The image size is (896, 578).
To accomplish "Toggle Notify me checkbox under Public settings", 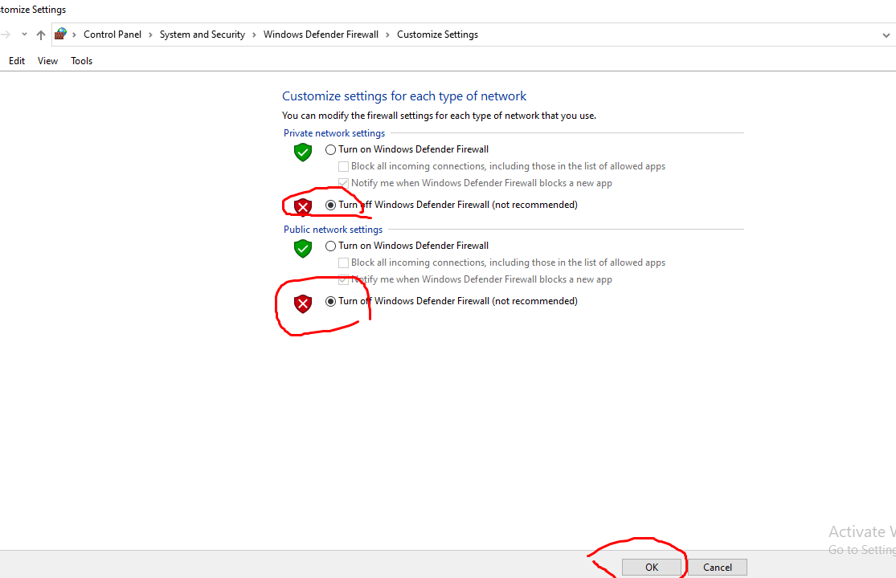I will coord(343,279).
